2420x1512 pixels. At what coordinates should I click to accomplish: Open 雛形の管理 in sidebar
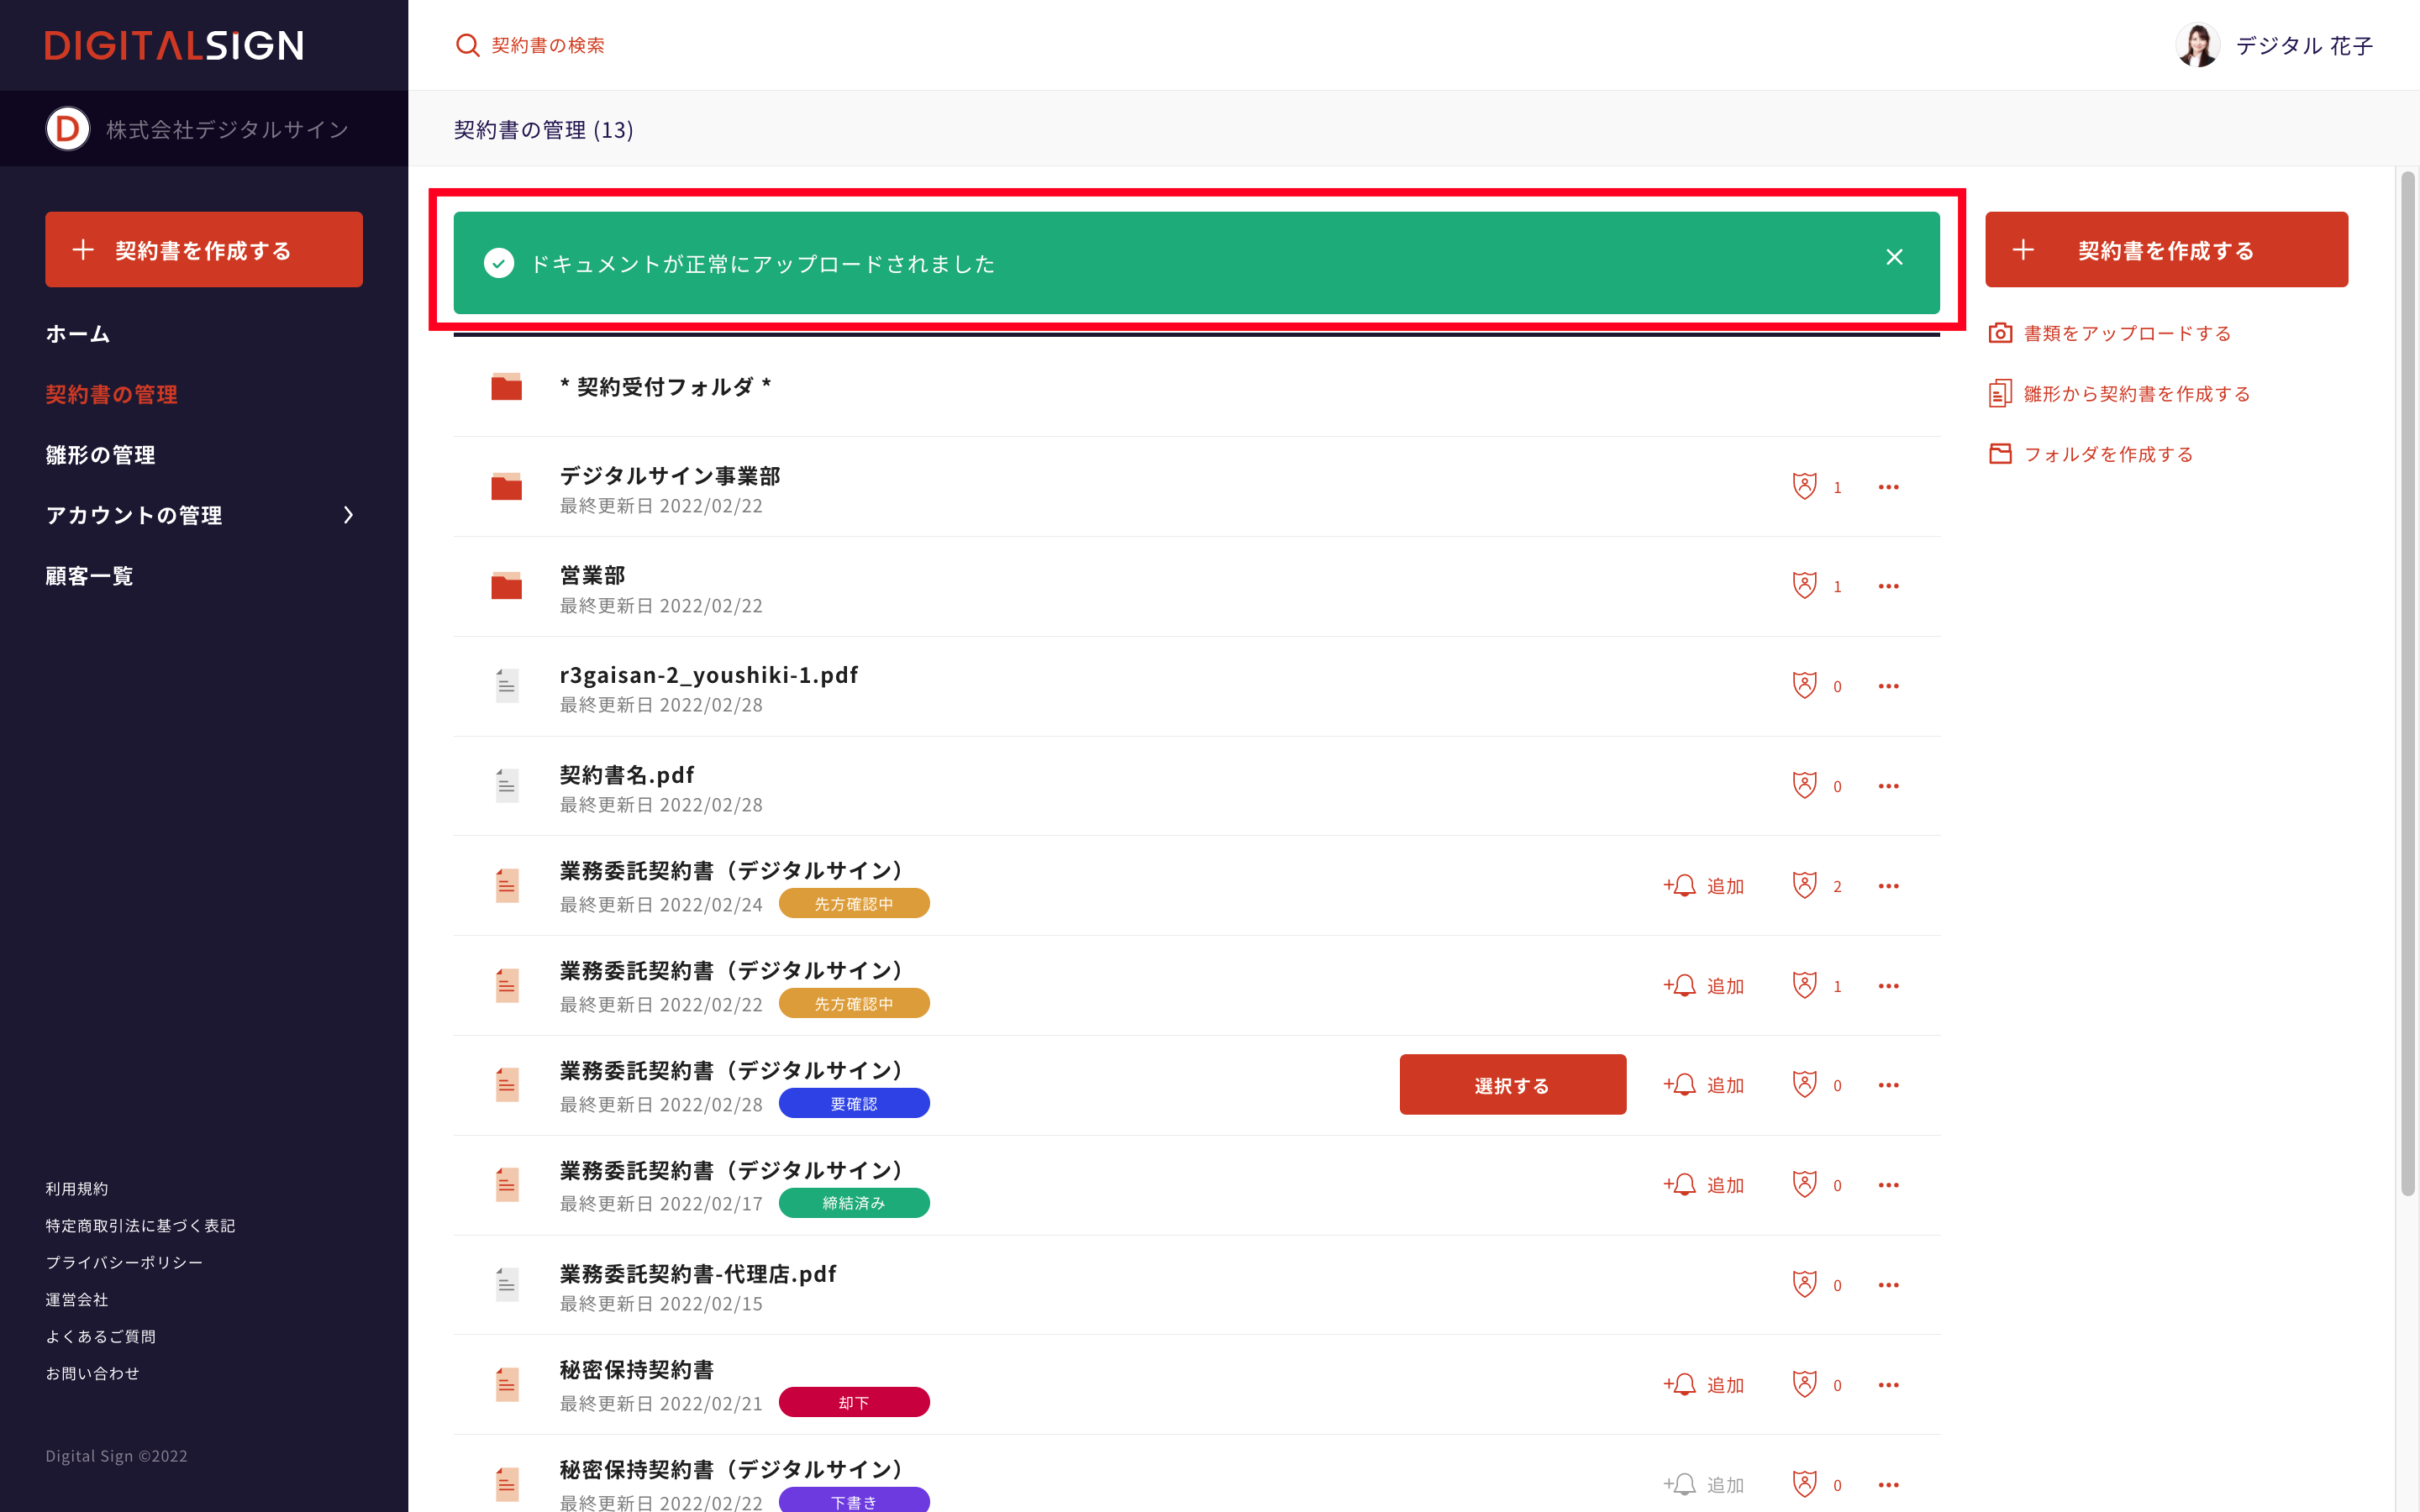click(100, 455)
